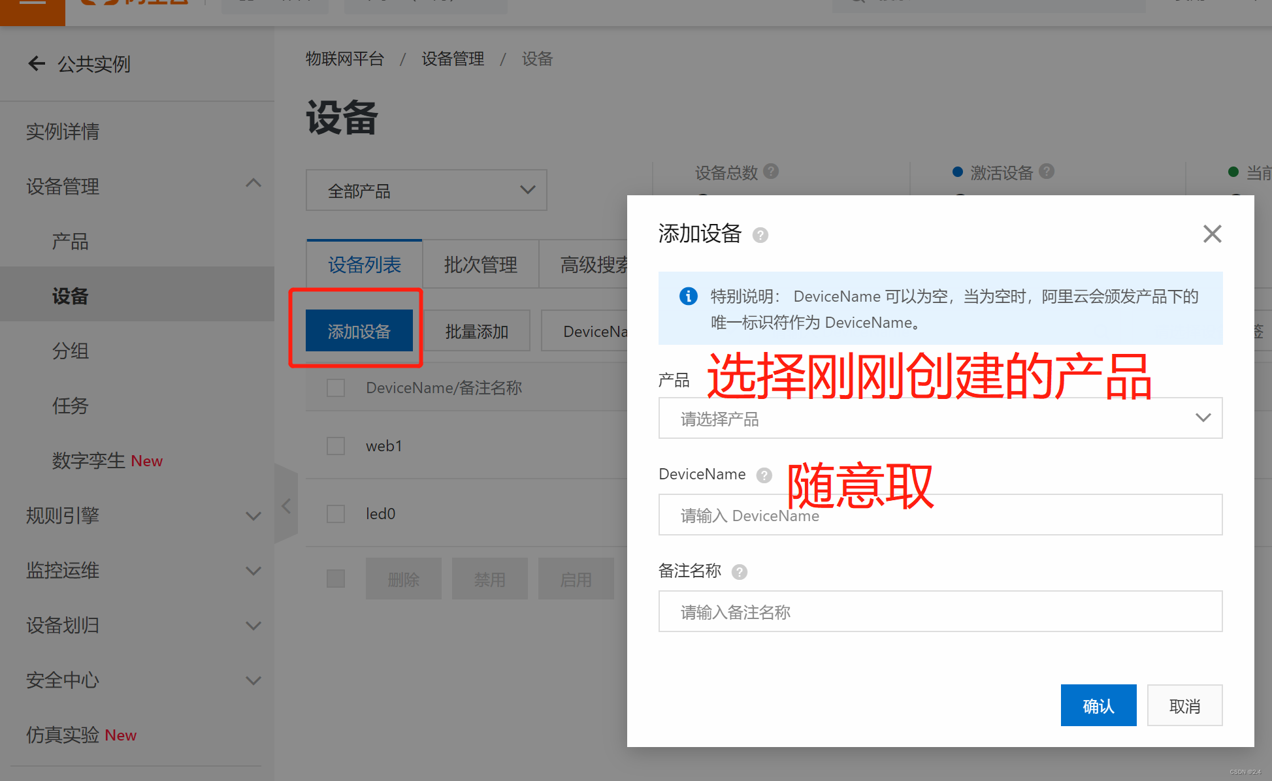Click the back arrow beside 公共实例
Viewport: 1272px width, 781px height.
click(37, 63)
